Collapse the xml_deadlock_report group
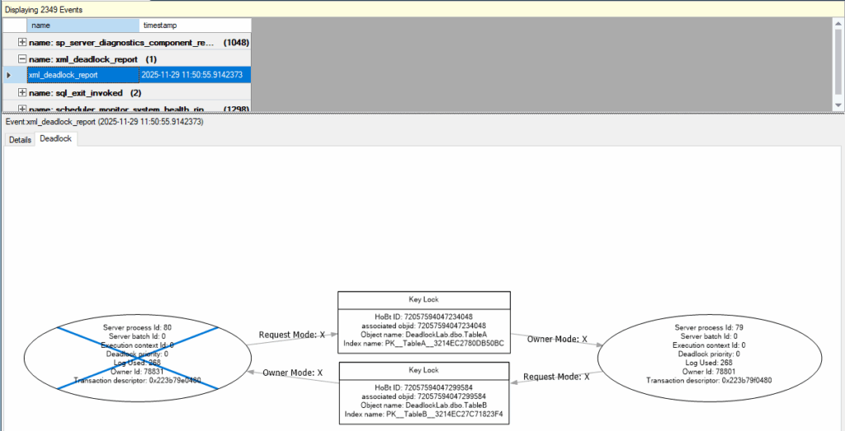The image size is (845, 431). [21, 59]
